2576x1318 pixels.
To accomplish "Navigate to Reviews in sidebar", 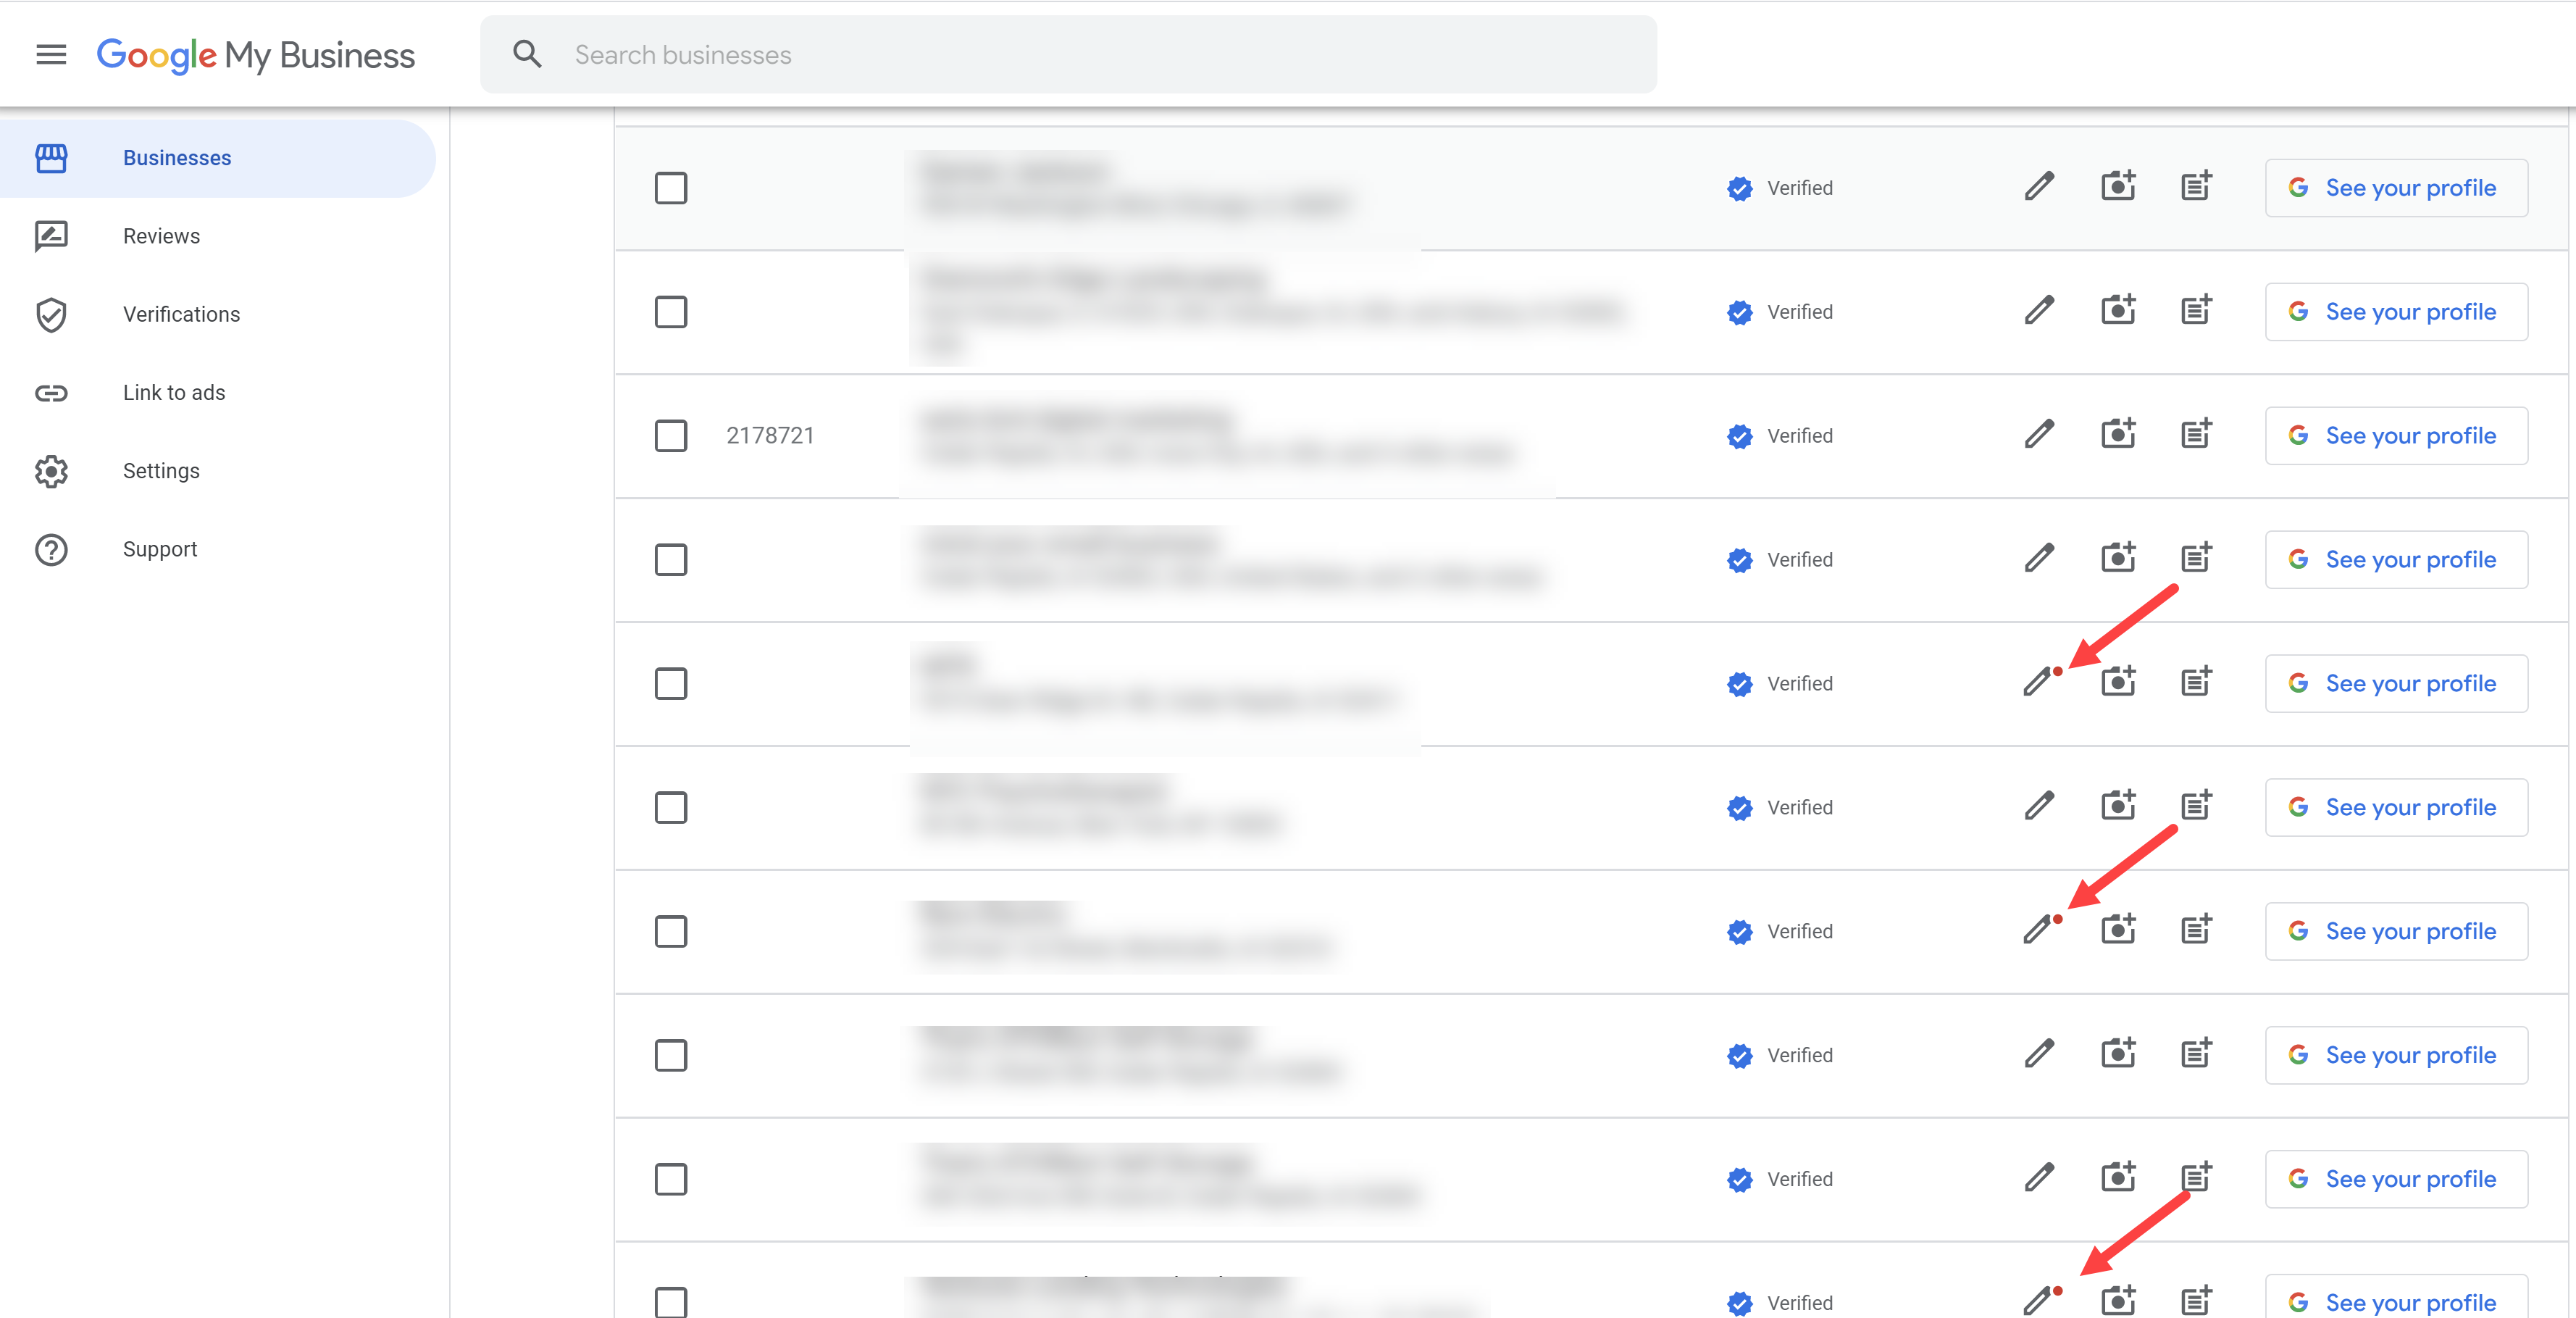I will 162,235.
